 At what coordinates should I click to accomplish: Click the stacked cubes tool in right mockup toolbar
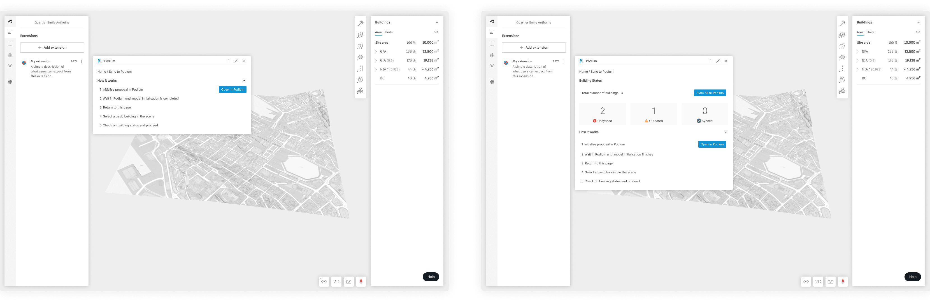point(842,91)
